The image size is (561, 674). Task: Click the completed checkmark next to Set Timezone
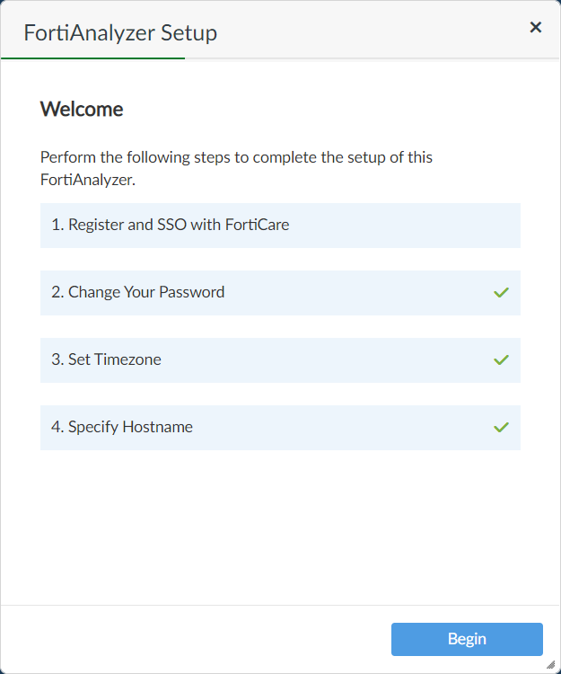501,359
